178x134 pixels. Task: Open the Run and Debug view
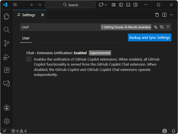tap(7, 57)
